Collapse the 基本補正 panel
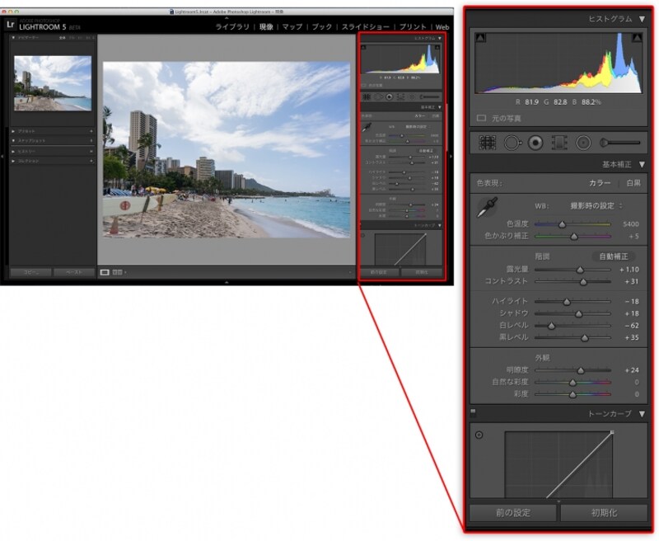This screenshot has height=541, width=659. 642,165
